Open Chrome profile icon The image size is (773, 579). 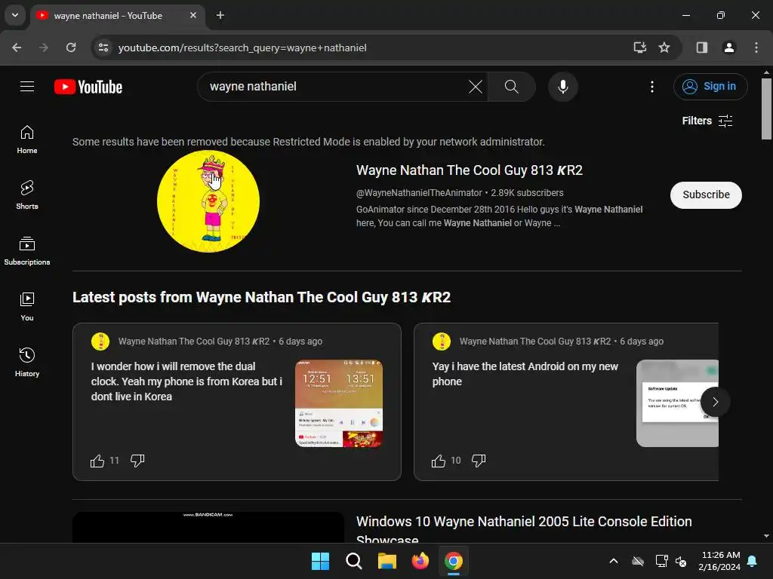(x=729, y=47)
